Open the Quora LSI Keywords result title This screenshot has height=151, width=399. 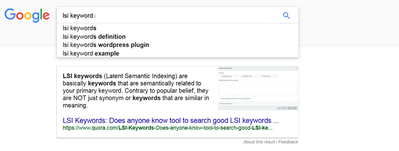click(x=171, y=120)
